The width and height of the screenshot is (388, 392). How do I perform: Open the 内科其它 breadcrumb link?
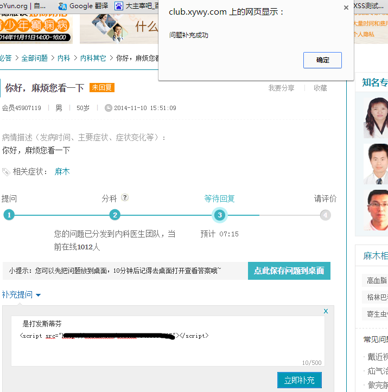click(93, 58)
